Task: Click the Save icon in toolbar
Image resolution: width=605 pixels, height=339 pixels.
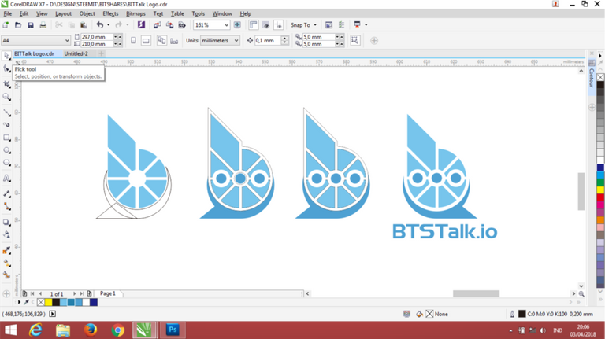Action: coord(30,25)
